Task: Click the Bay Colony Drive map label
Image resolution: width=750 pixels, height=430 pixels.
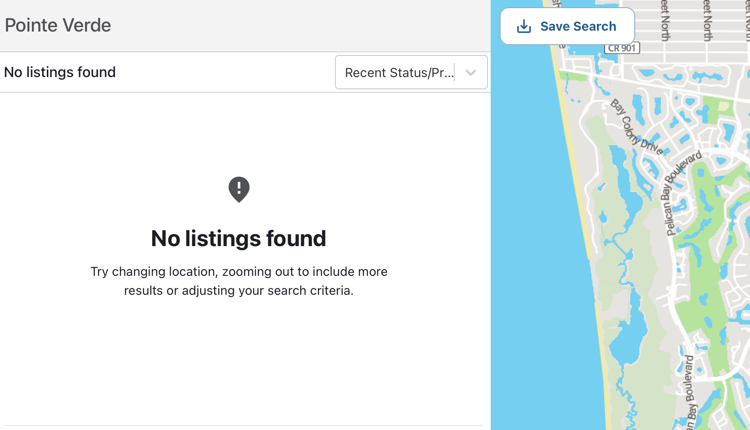Action: (637, 128)
